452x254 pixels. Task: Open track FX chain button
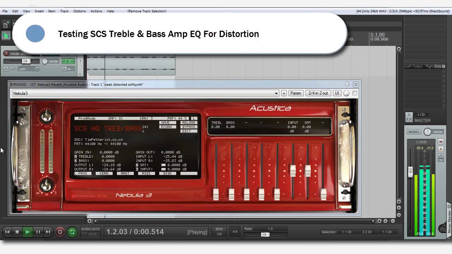(x=66, y=61)
